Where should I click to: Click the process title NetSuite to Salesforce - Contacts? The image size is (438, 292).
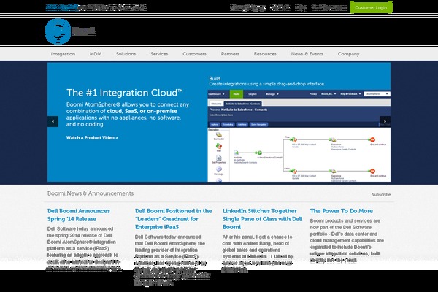(x=242, y=109)
